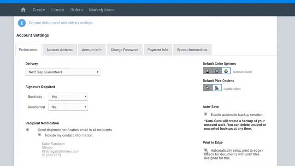This screenshot has width=295, height=166.
Task: Open the Create menu
Action: coord(39,10)
